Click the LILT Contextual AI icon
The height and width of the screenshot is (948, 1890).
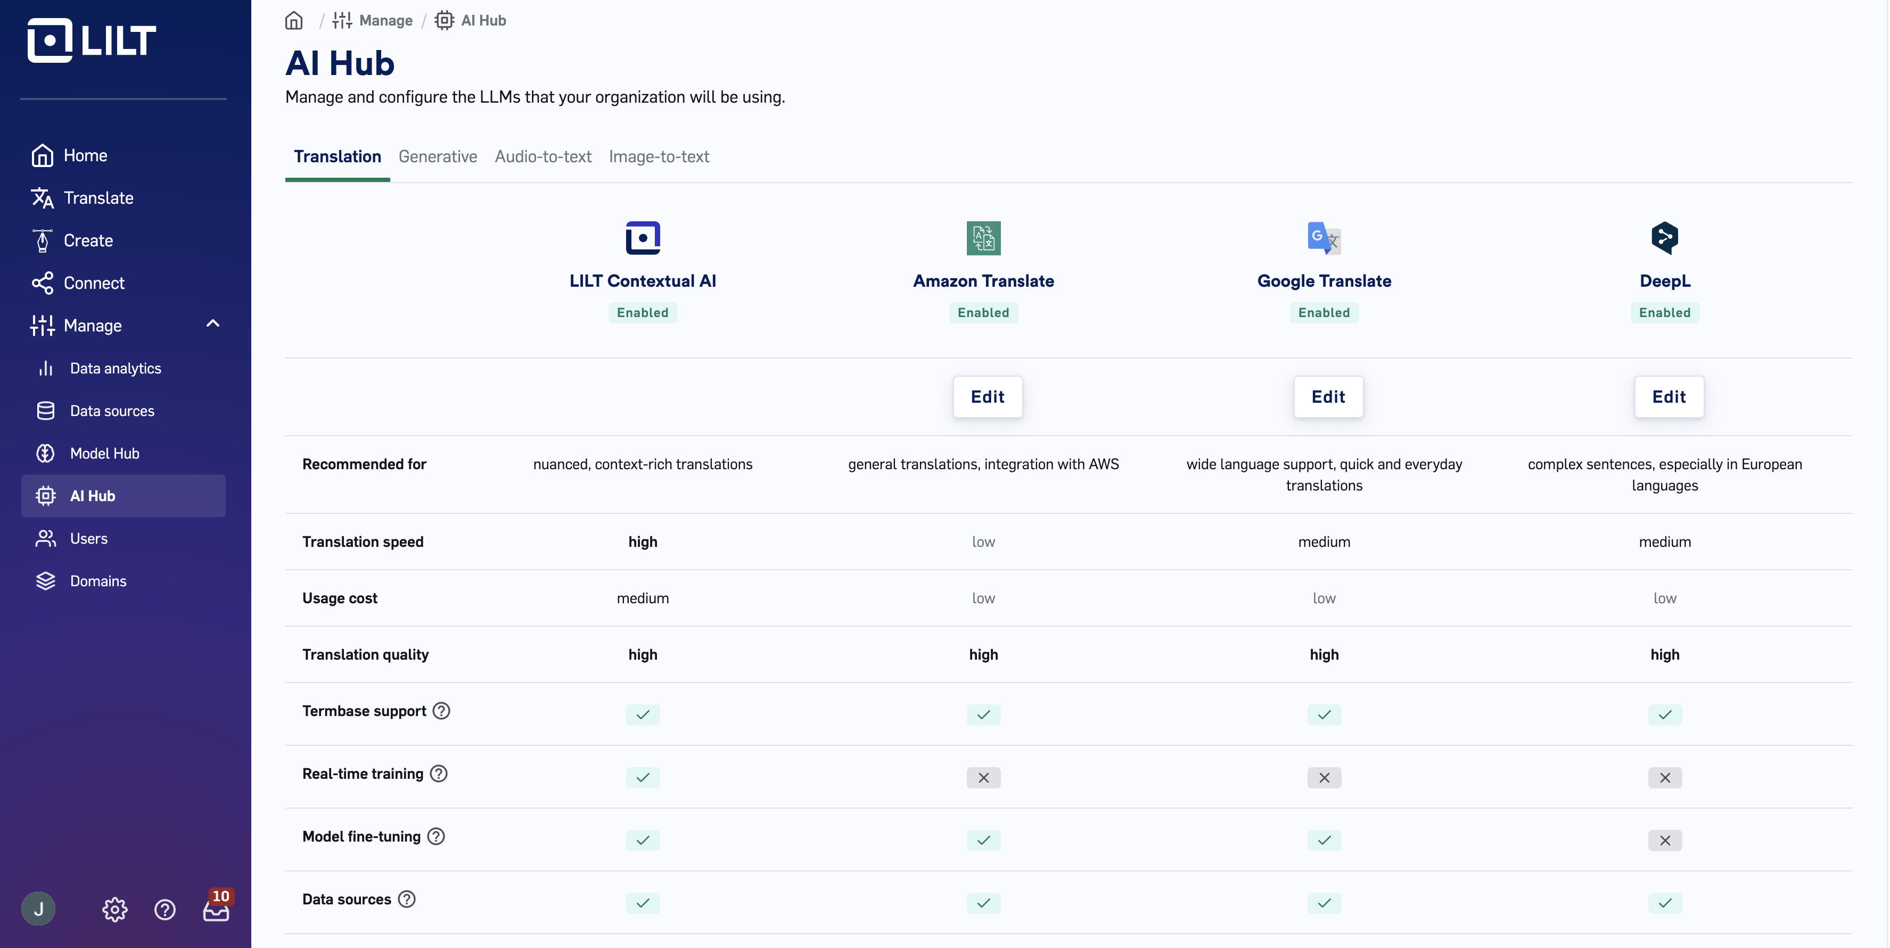point(643,237)
